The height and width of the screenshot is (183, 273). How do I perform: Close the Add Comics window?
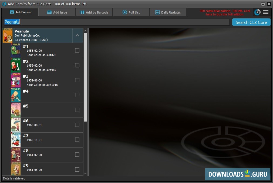tap(269, 4)
